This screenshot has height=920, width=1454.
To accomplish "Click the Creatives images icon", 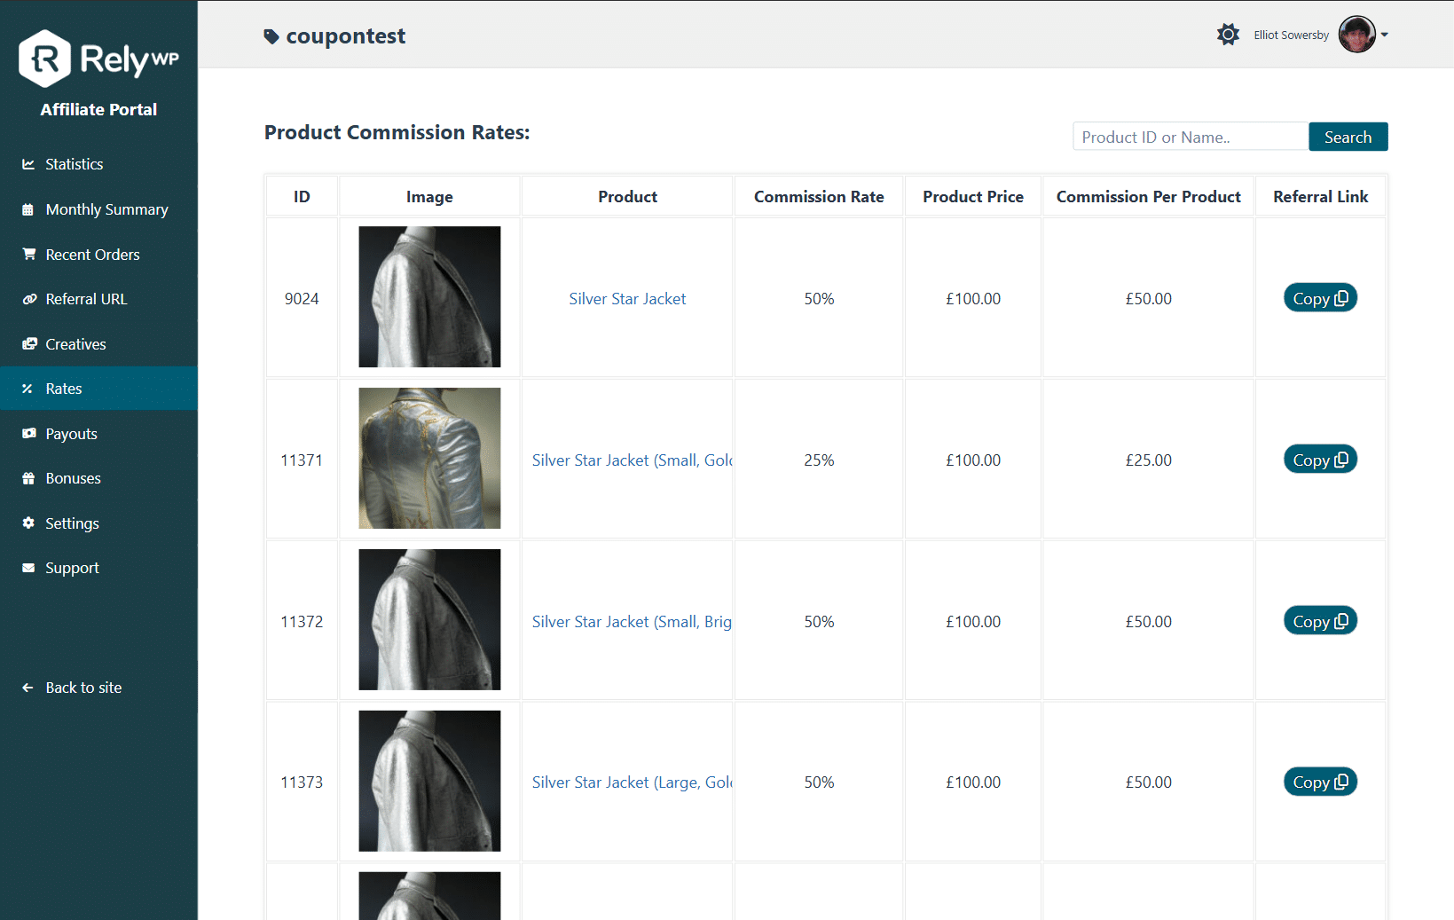I will (x=29, y=343).
